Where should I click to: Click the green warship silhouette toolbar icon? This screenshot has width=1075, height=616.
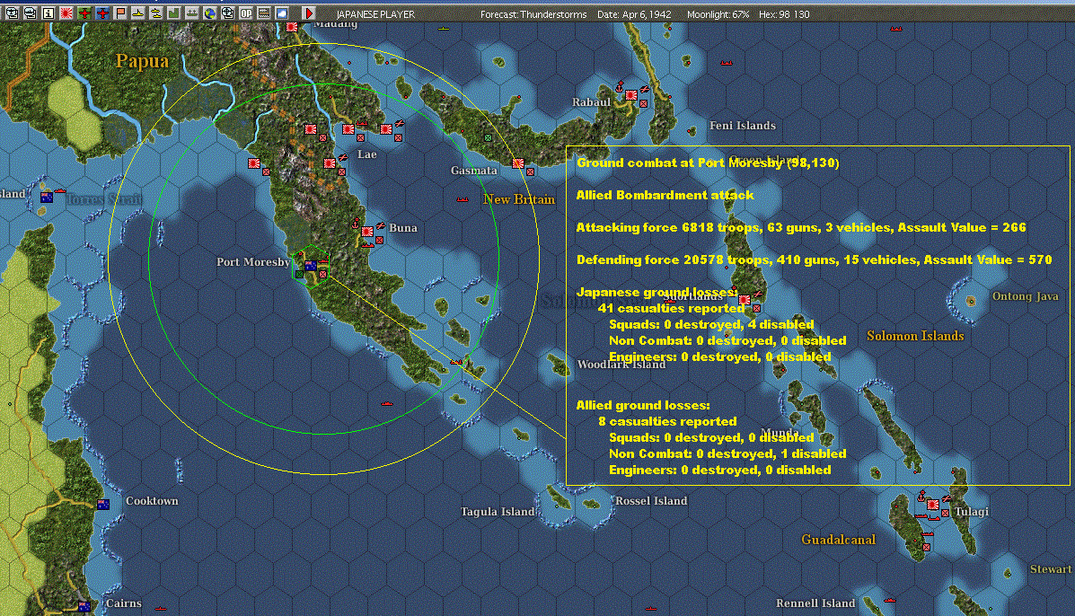tap(192, 13)
